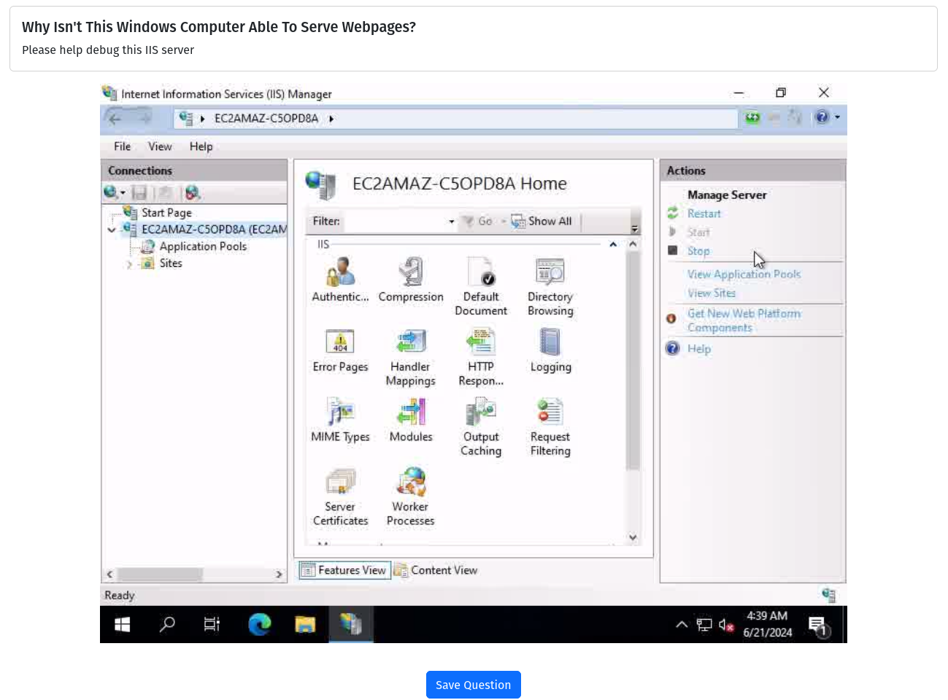The height and width of the screenshot is (700, 948).
Task: Click the features list vertical scrollbar
Action: tap(633, 361)
